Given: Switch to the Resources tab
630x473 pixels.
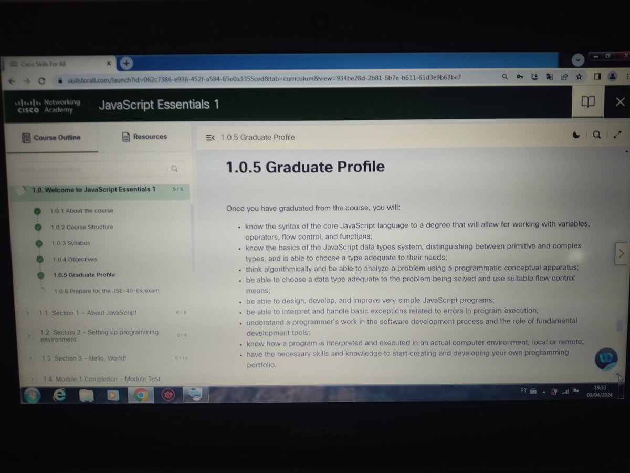Looking at the screenshot, I should (x=145, y=136).
